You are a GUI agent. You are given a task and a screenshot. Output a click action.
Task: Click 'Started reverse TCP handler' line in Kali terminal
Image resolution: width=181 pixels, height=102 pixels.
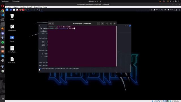59,68
